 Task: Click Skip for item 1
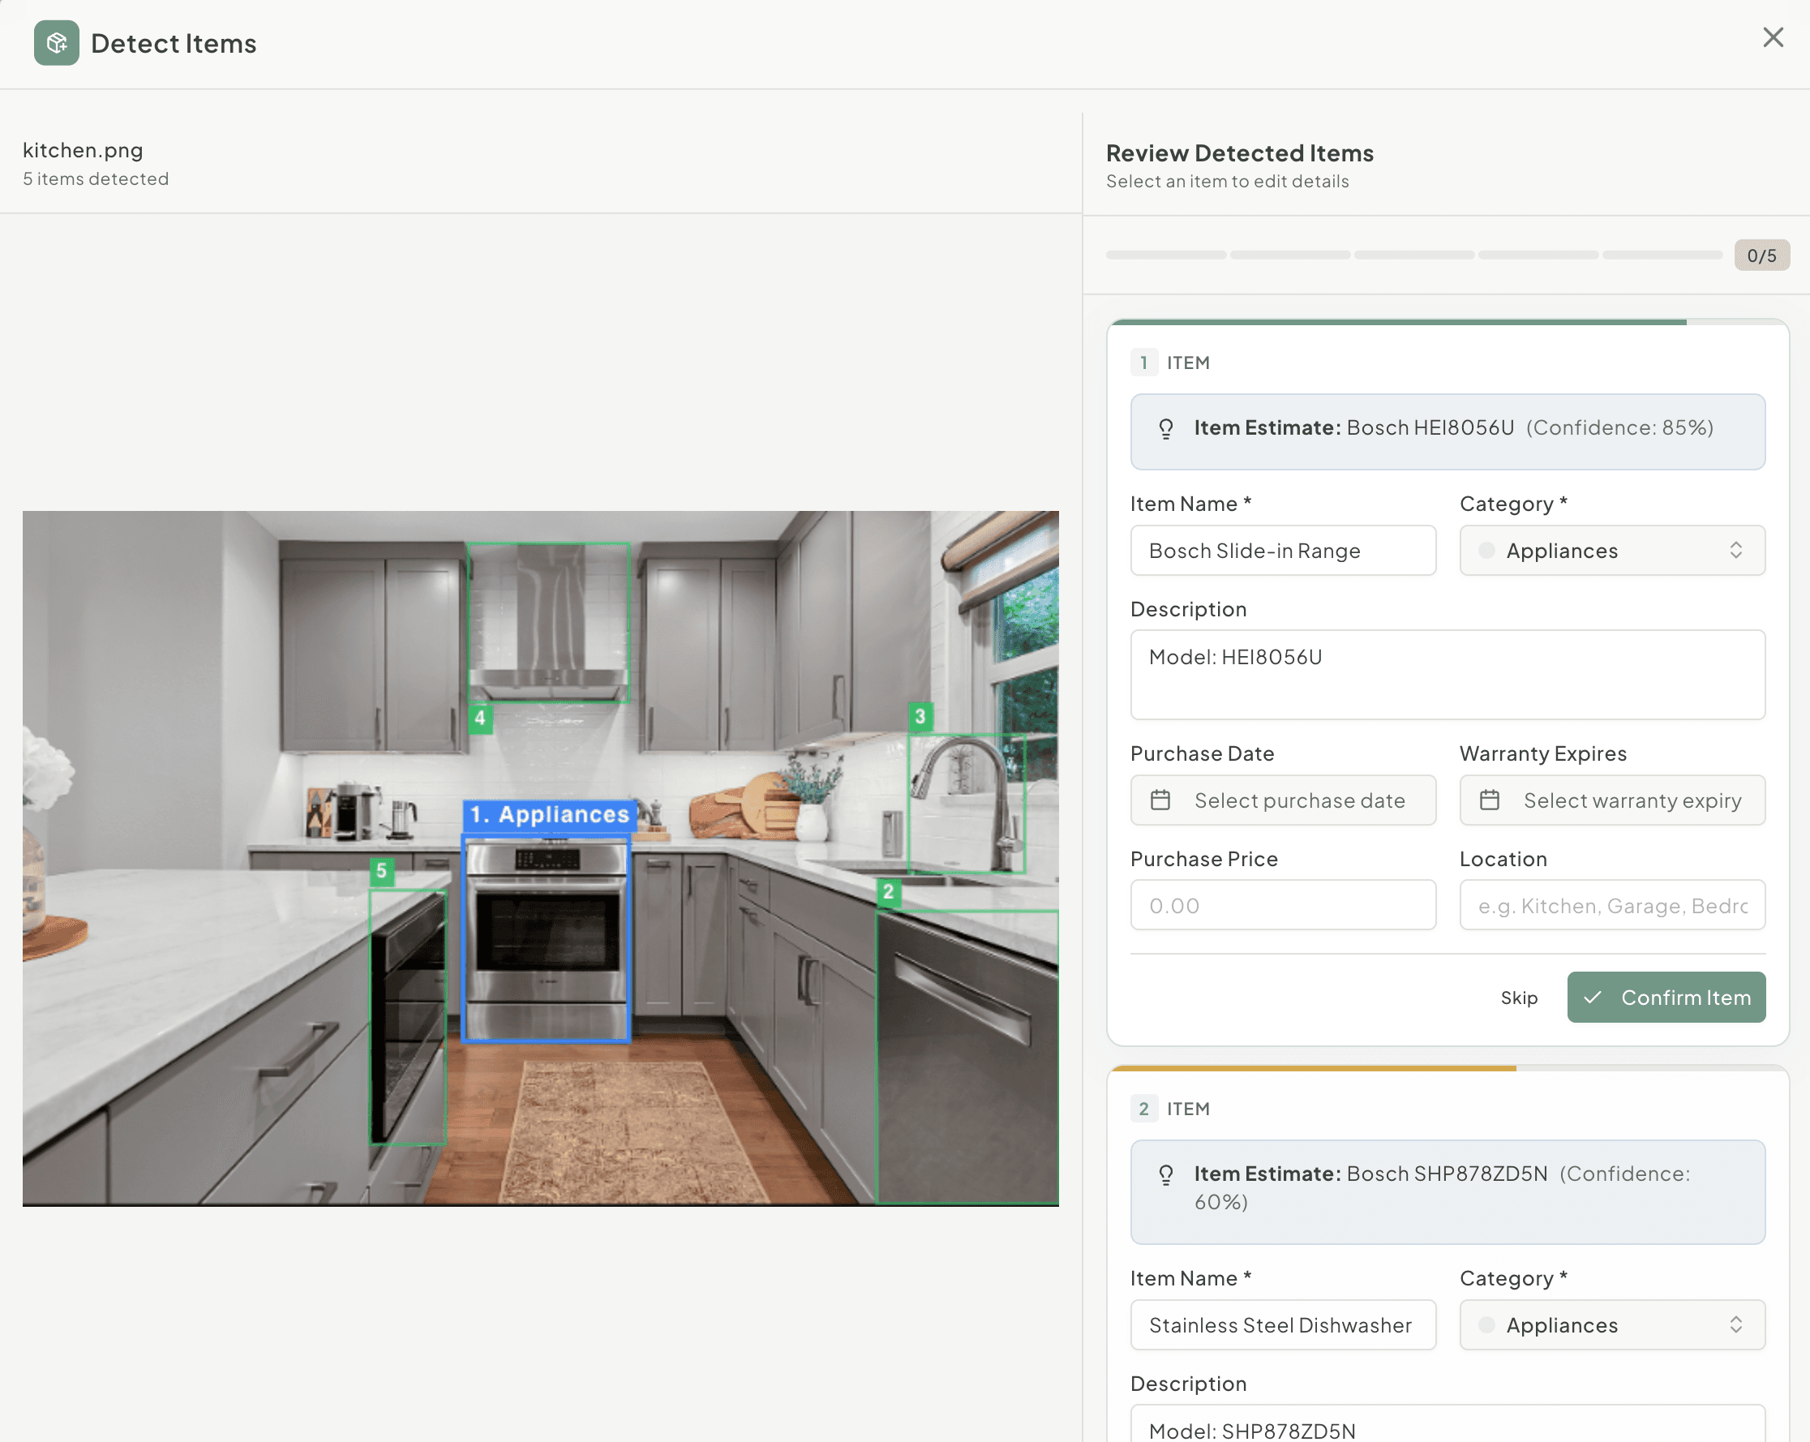click(x=1518, y=998)
